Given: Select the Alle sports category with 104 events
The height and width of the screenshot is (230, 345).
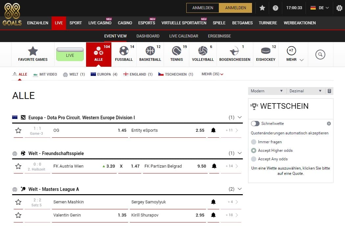Looking at the screenshot, I should [99, 54].
